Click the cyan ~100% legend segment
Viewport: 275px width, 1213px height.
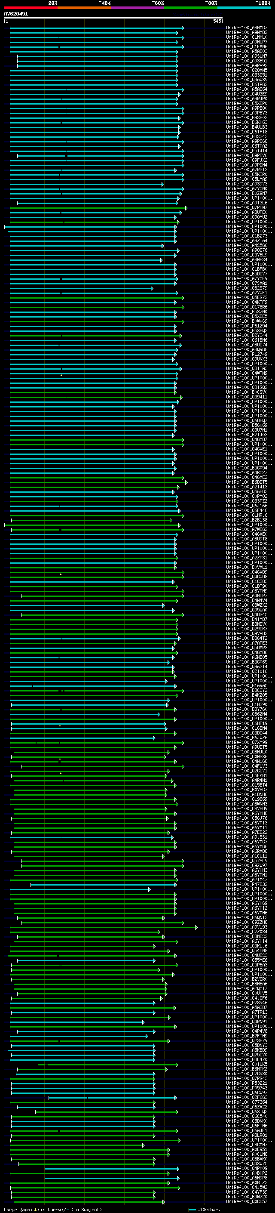coord(244,8)
